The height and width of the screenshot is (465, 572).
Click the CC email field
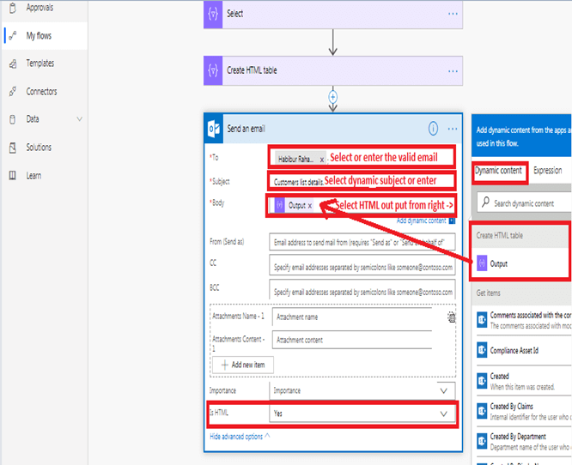(x=362, y=265)
